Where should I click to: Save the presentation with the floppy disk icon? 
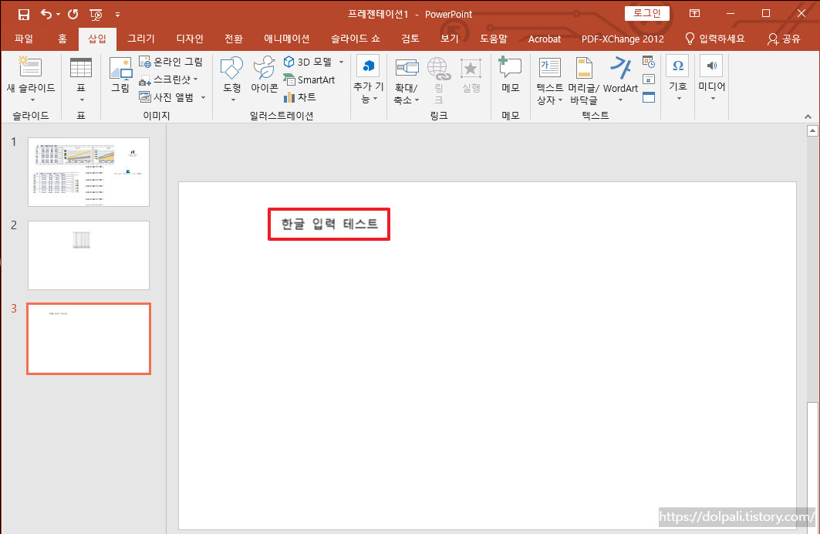(x=24, y=14)
